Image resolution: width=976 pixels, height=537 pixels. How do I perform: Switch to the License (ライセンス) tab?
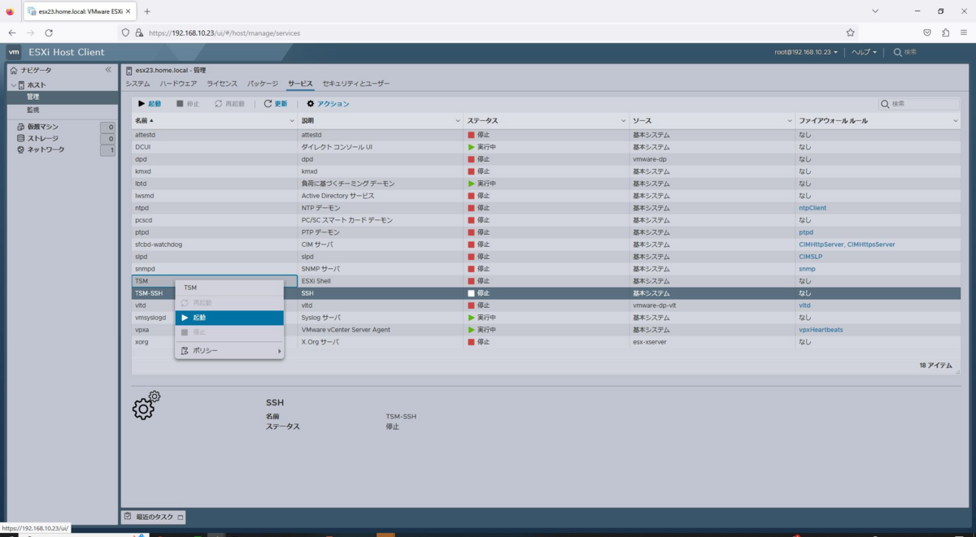point(222,84)
